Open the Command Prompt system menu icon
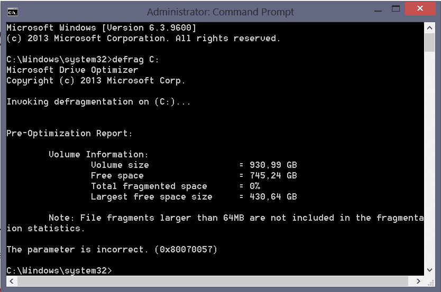This screenshot has height=292, width=441. click(x=12, y=12)
